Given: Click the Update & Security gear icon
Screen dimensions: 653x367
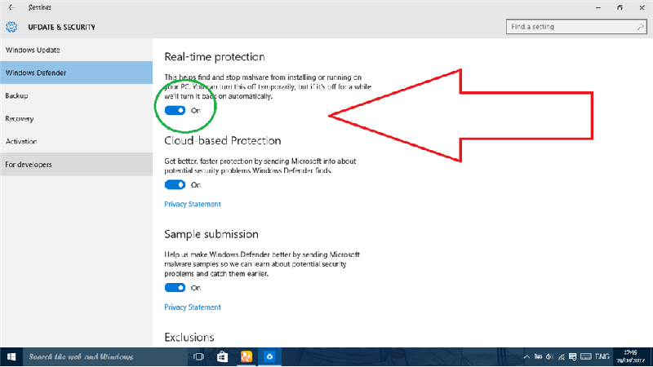Looking at the screenshot, I should click(x=11, y=27).
